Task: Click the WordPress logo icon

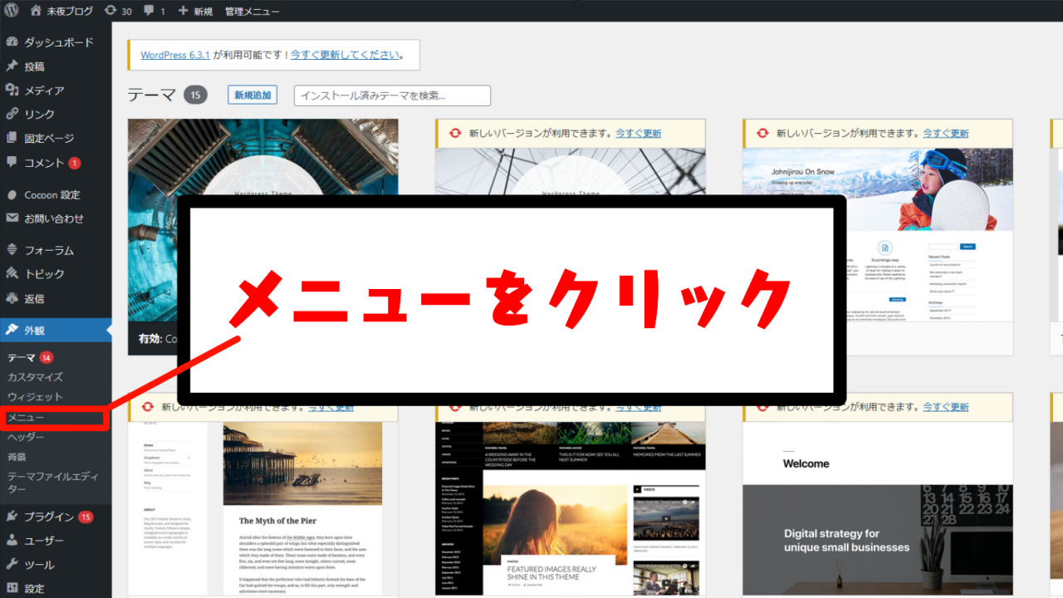Action: 12,12
